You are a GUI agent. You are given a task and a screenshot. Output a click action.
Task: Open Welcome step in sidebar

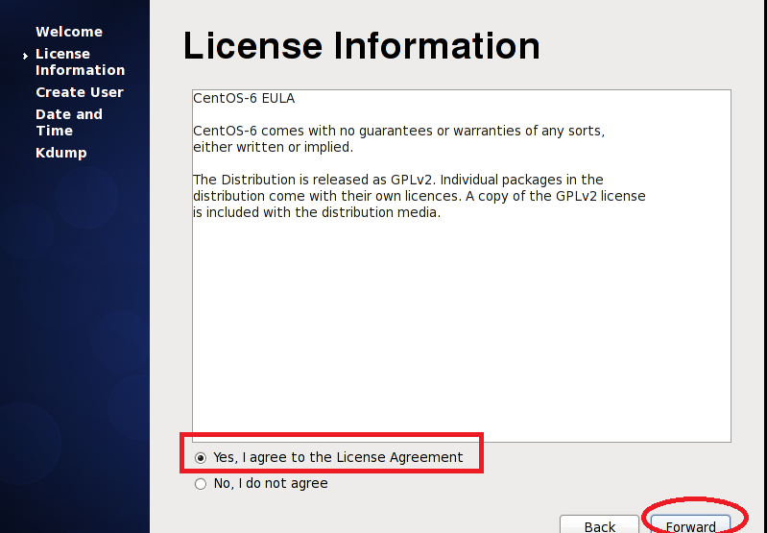point(69,32)
